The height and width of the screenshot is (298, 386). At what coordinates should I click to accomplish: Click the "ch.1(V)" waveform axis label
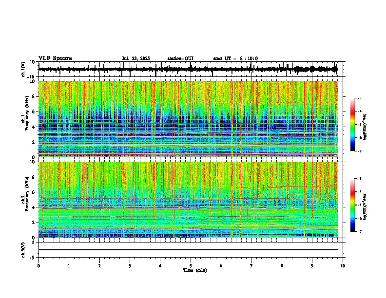[x=23, y=69]
